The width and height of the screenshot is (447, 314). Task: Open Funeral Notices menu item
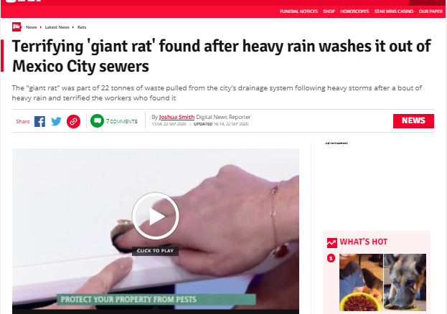click(298, 11)
